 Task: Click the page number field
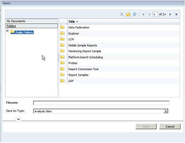(155, 14)
